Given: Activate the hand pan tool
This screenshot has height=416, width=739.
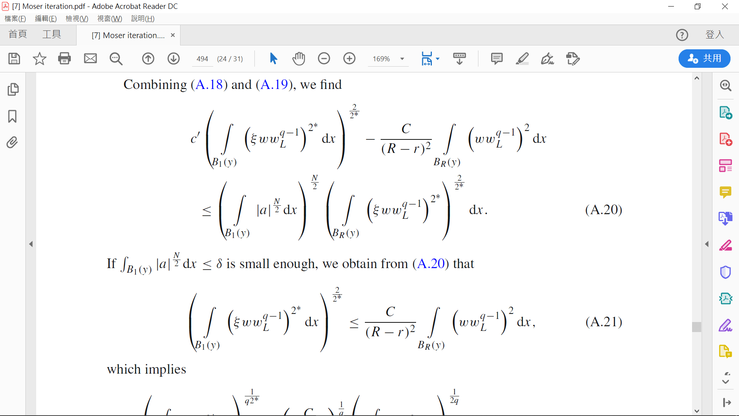Looking at the screenshot, I should (x=299, y=59).
